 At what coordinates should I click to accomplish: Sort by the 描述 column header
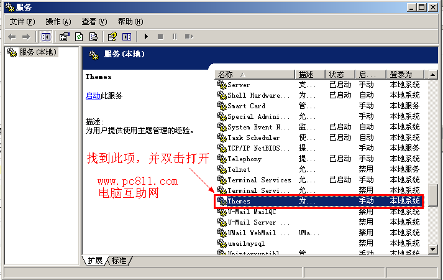coord(310,75)
